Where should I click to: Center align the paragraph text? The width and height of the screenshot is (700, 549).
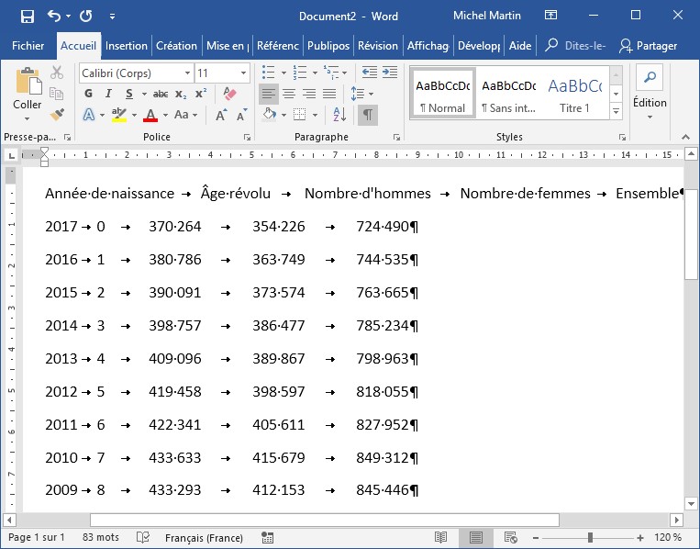289,94
